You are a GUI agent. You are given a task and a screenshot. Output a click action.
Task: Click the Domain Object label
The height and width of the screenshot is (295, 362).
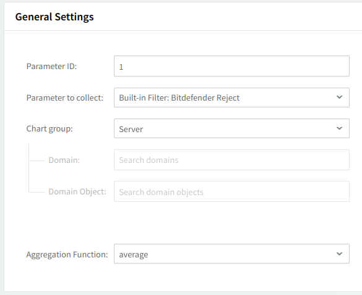pyautogui.click(x=77, y=191)
